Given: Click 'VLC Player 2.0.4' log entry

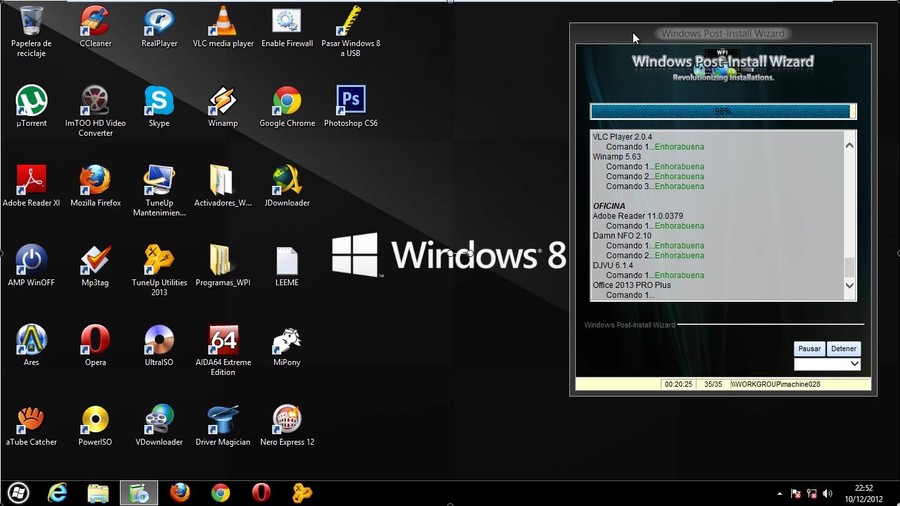Looking at the screenshot, I should tap(623, 137).
